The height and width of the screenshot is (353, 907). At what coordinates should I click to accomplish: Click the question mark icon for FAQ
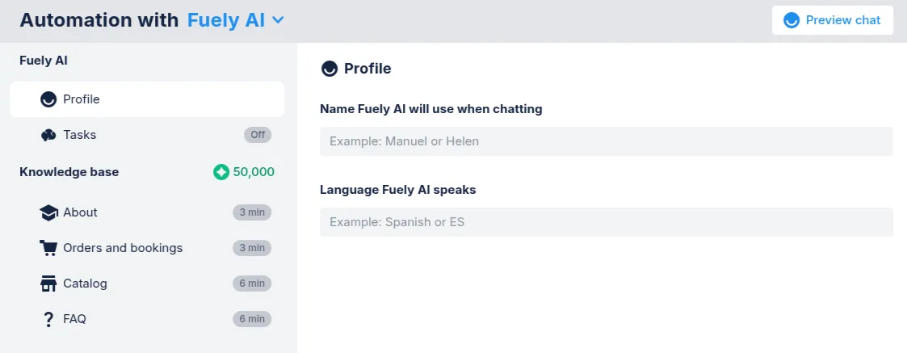click(48, 319)
